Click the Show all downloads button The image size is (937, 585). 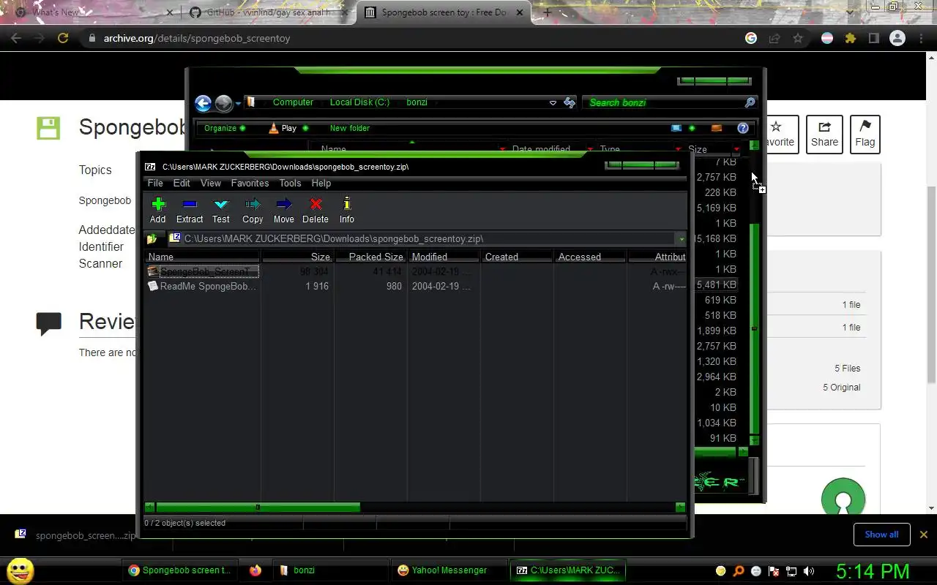click(x=881, y=535)
